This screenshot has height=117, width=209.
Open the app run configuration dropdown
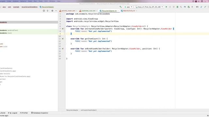pyautogui.click(x=128, y=7)
